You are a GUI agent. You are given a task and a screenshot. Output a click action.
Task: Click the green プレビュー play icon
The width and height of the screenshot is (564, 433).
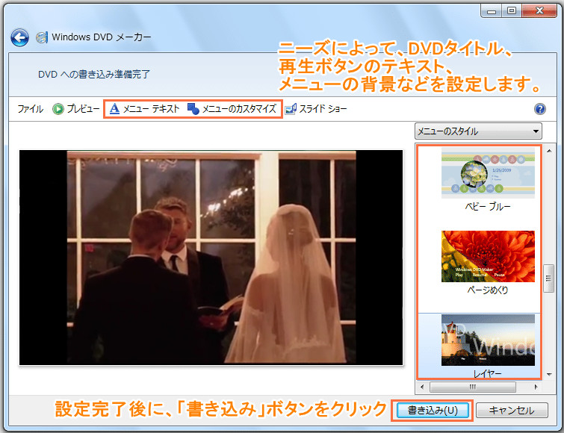click(58, 109)
